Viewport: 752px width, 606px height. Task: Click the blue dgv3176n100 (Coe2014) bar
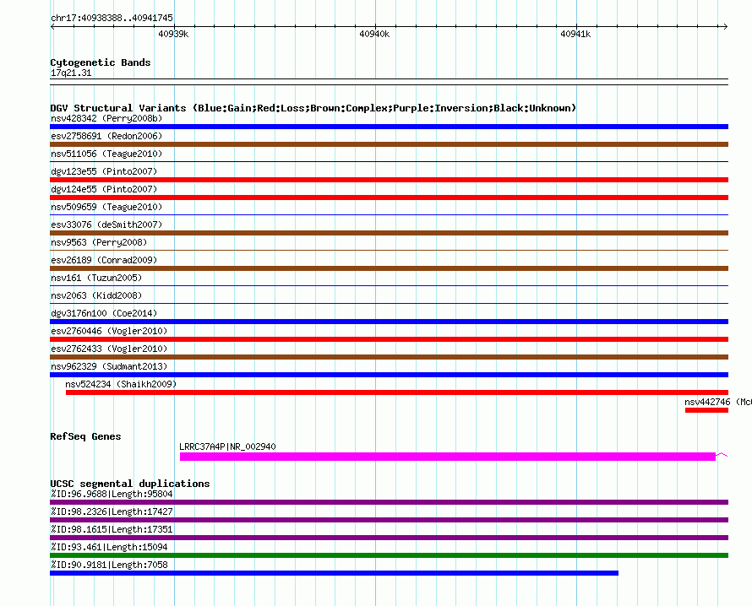coord(389,322)
